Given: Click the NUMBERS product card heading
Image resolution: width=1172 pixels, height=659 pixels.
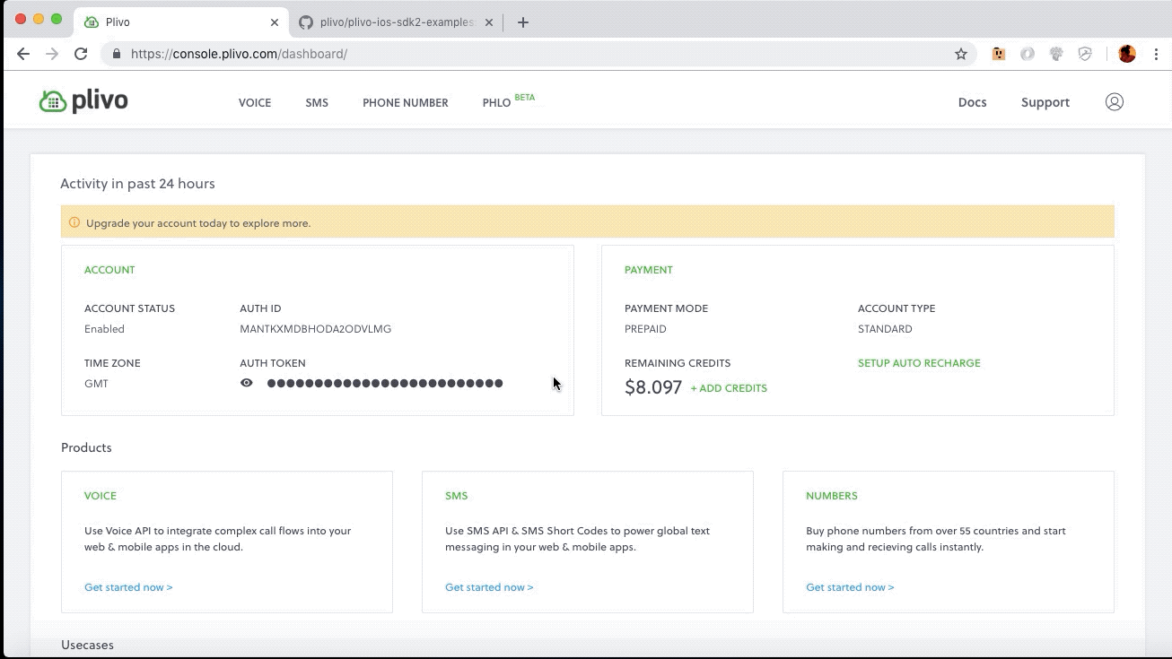Looking at the screenshot, I should point(832,496).
